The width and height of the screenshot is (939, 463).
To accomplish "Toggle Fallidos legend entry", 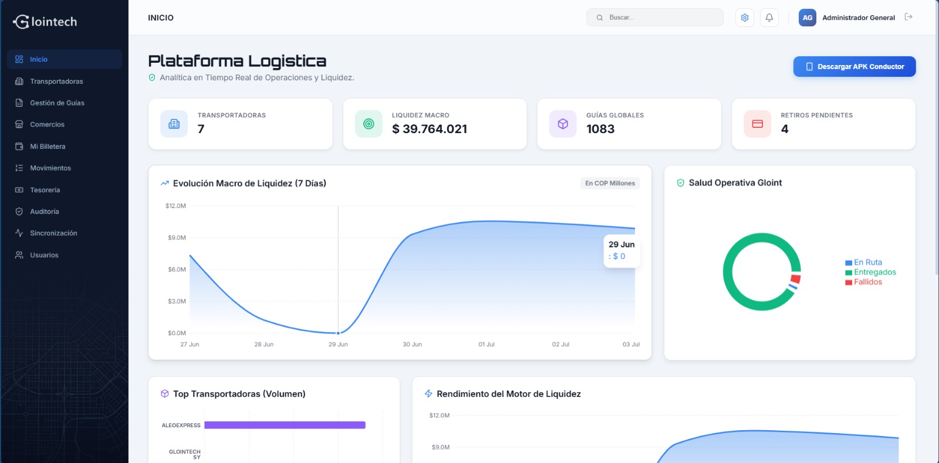I will point(863,282).
